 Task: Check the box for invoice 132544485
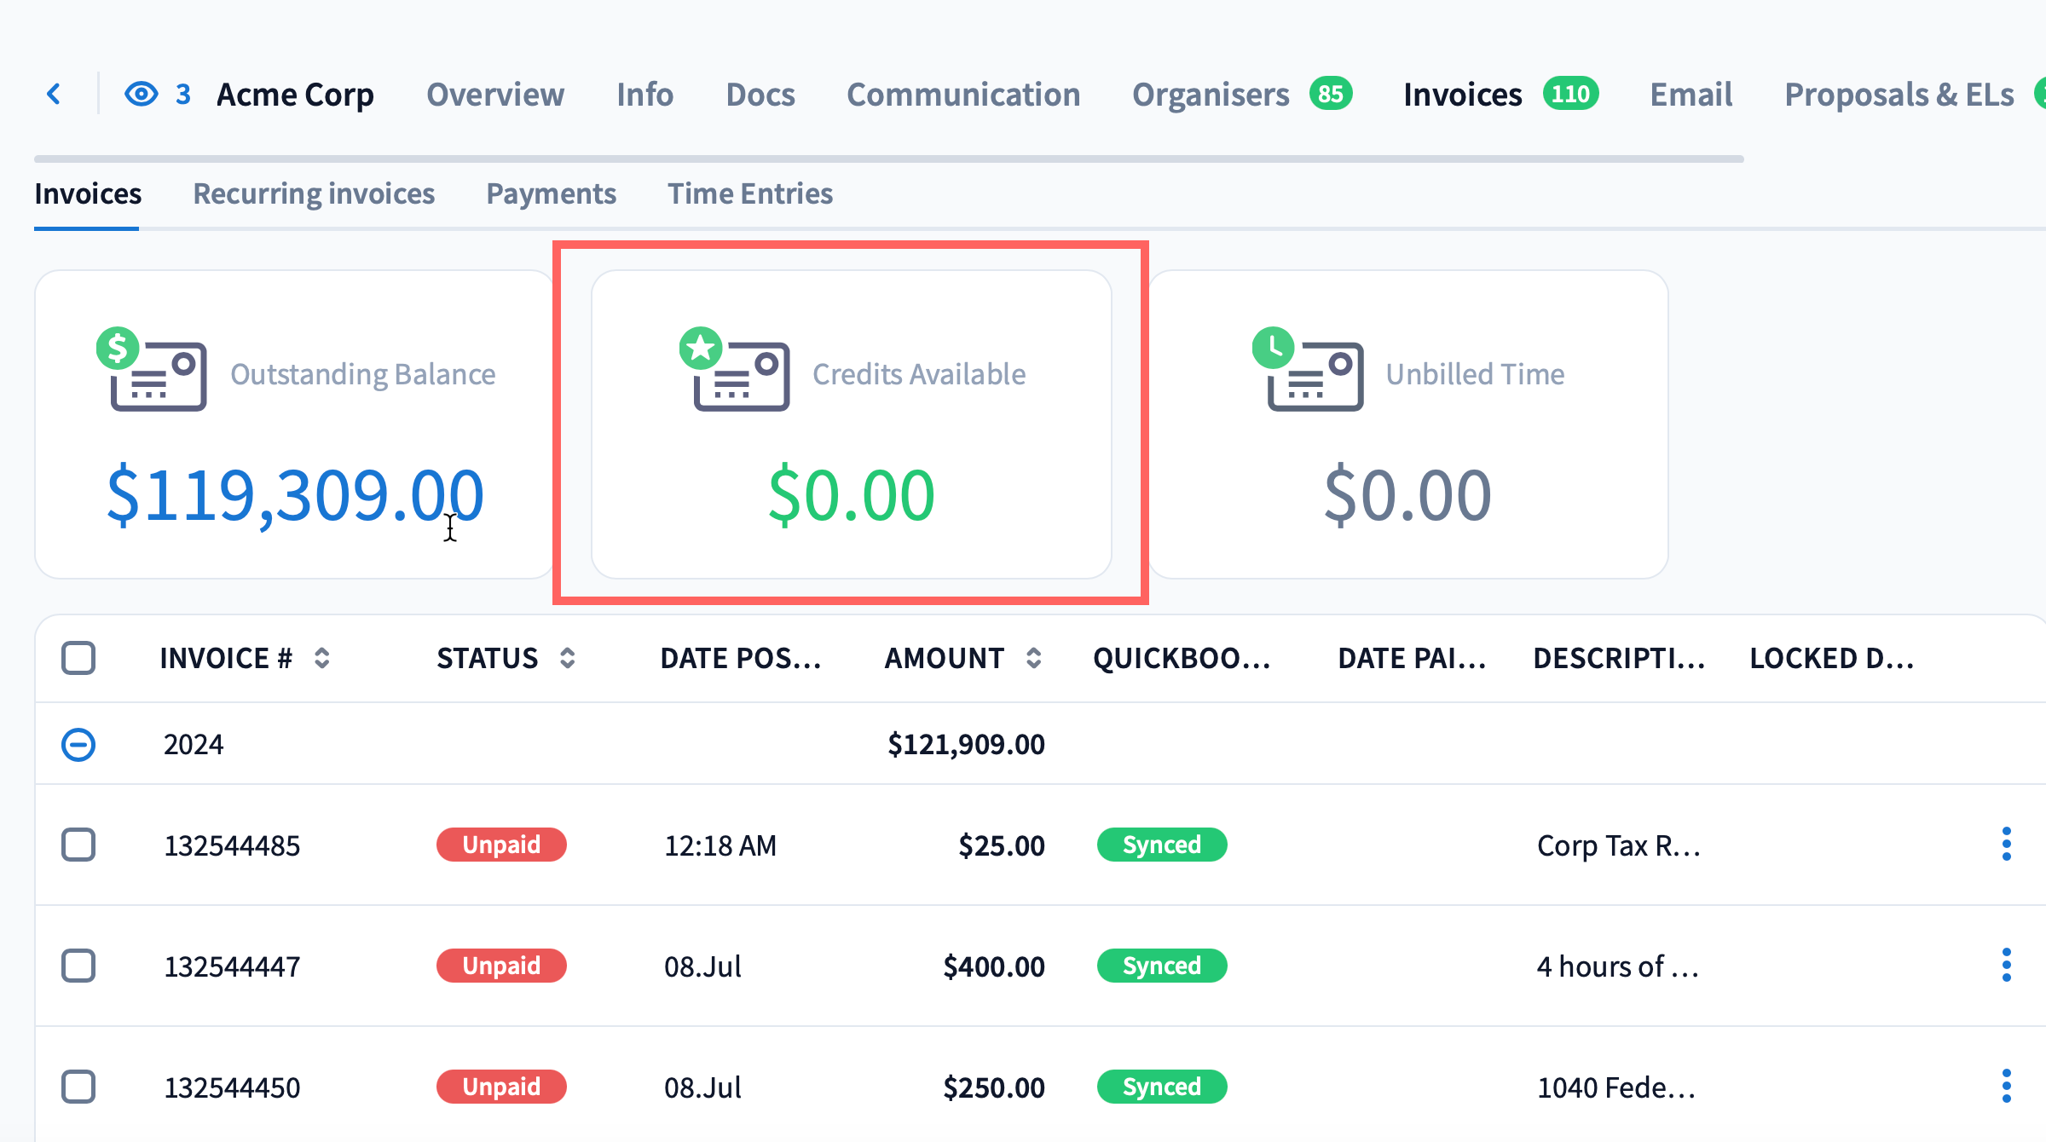(x=78, y=845)
